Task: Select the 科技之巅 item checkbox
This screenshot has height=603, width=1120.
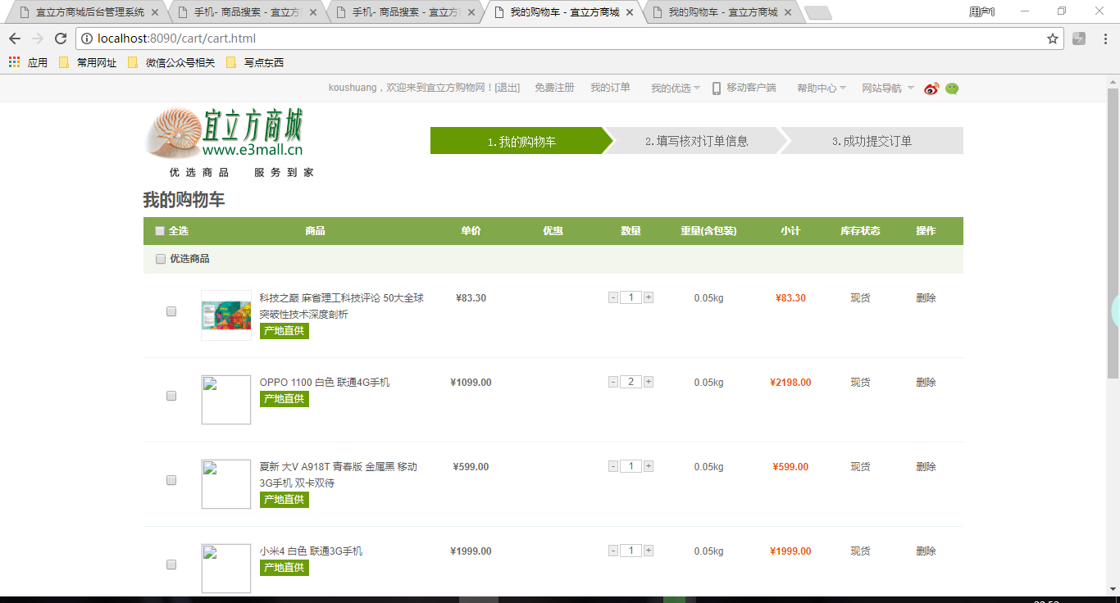Action: [171, 311]
